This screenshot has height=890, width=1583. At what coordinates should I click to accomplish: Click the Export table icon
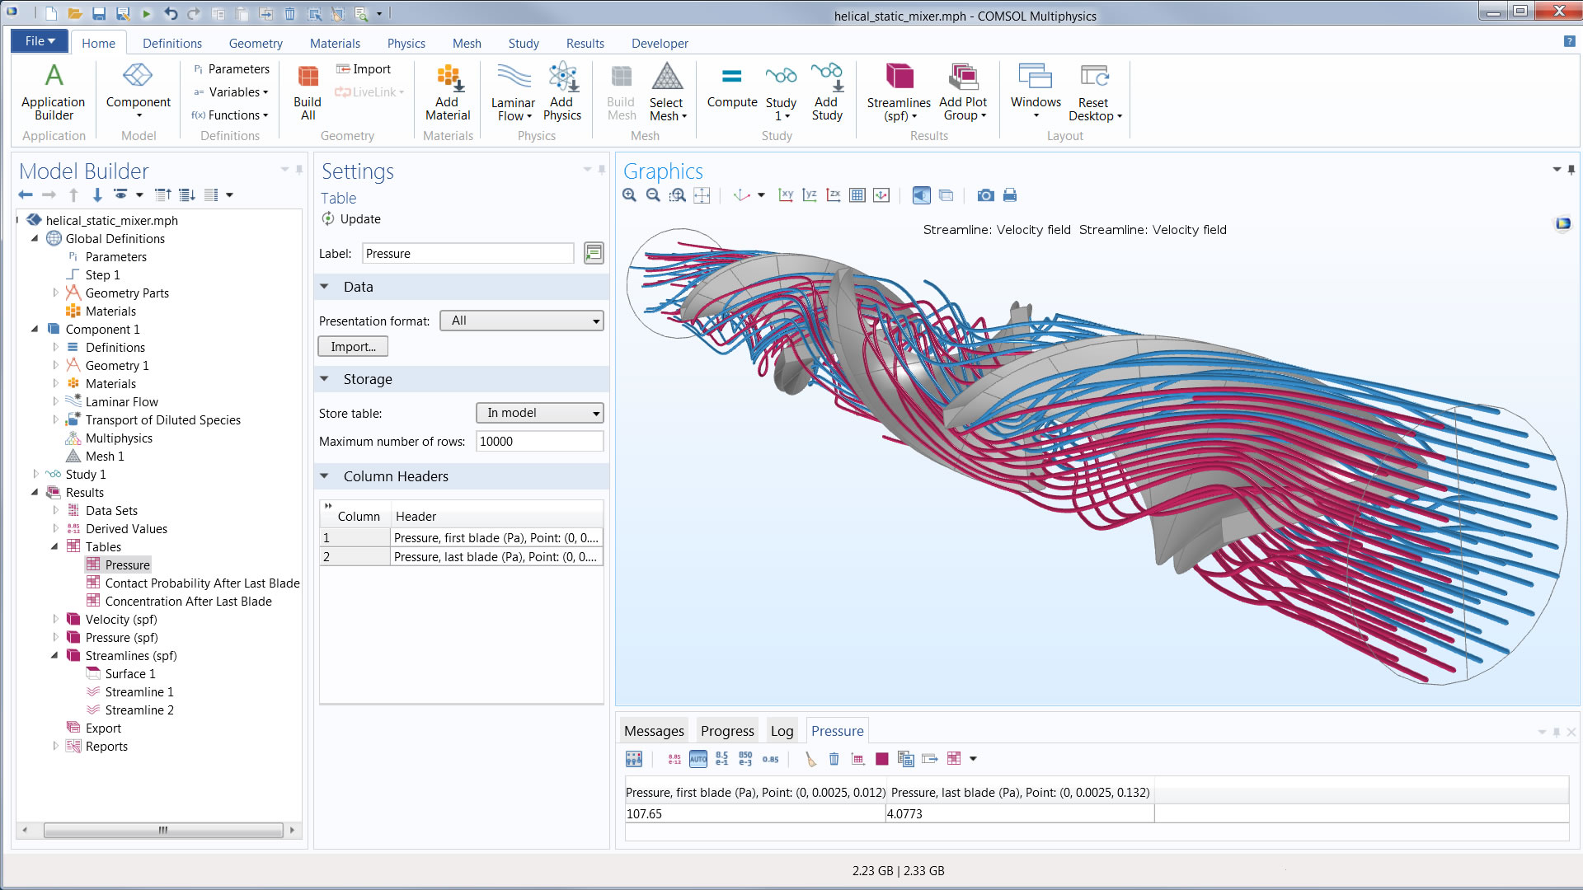(x=930, y=759)
